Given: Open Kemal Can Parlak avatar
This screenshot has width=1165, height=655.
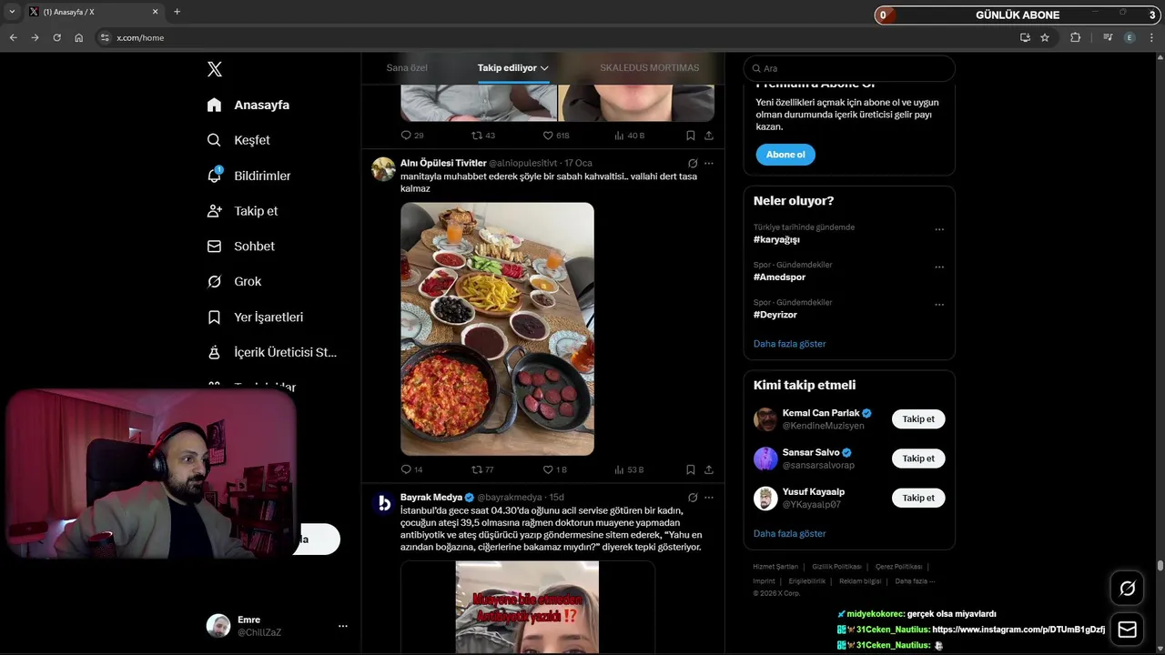Looking at the screenshot, I should point(765,419).
